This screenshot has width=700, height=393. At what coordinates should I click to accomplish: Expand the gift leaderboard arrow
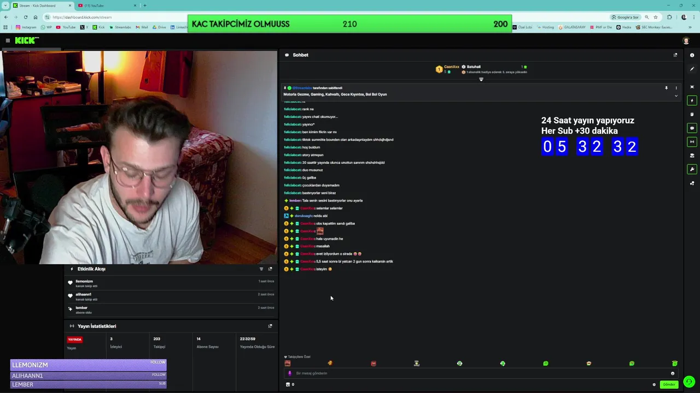[x=481, y=80]
